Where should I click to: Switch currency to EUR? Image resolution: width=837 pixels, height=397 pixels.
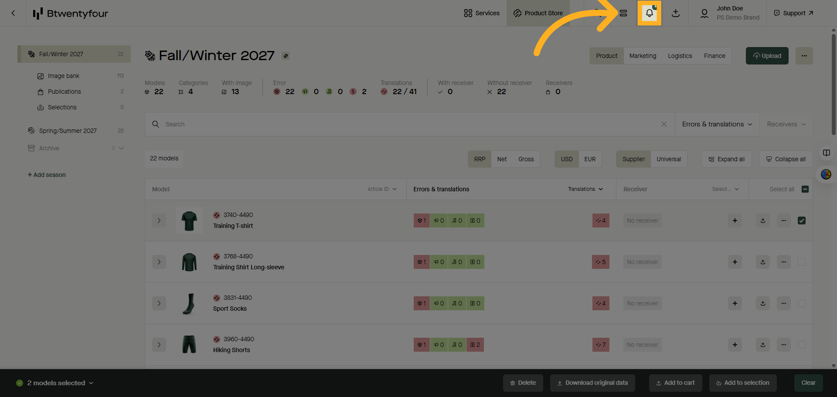click(x=590, y=159)
